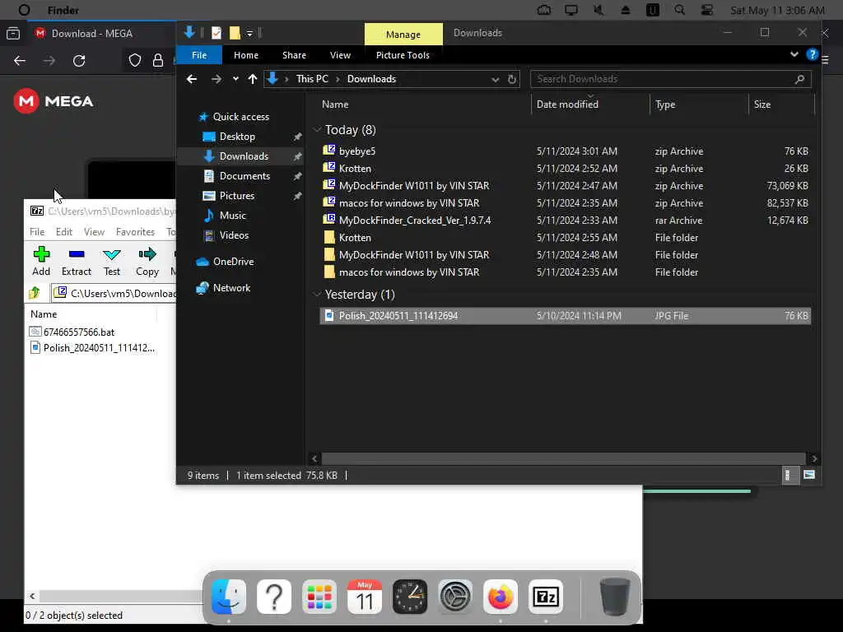Select 67466557566.bat in 7-Zip list

coord(78,332)
